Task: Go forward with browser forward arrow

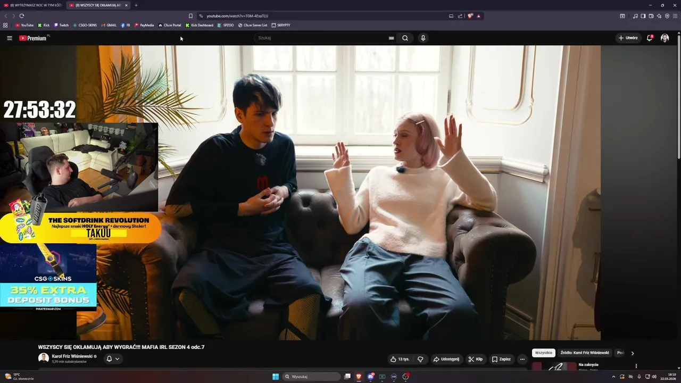Action: 13,16
